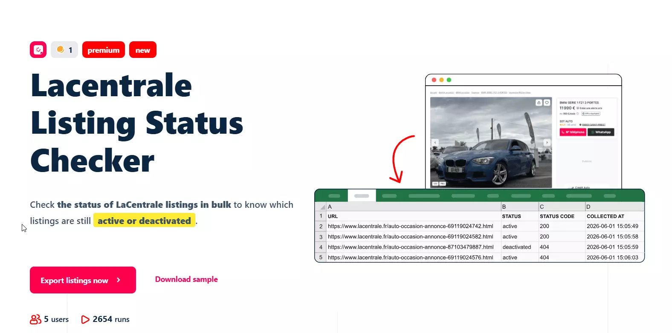Click Export listings now button
This screenshot has height=333, width=672.
[x=83, y=280]
